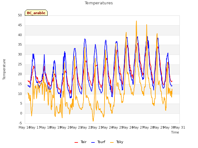
Task: Click the y-axis label 35
Action: (x=20, y=45)
